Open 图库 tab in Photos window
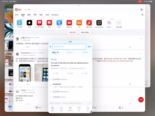The height and width of the screenshot is (116, 155). 10,108
